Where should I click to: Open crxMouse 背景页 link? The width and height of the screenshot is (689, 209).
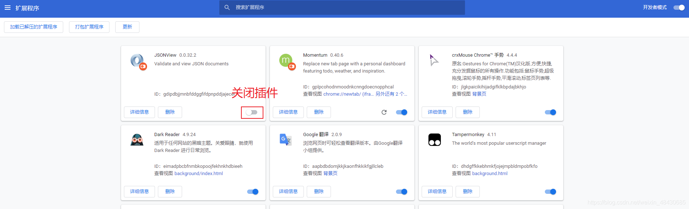[479, 94]
